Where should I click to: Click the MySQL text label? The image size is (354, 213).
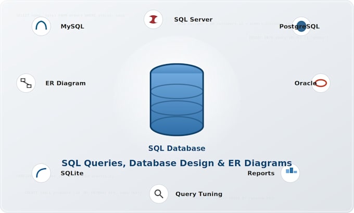pos(72,27)
